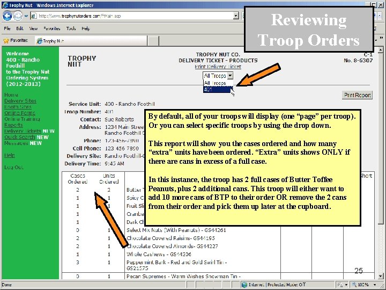Click the 'Units Ordered' column header
Viewport: 386px width, 290px height.
109,179
